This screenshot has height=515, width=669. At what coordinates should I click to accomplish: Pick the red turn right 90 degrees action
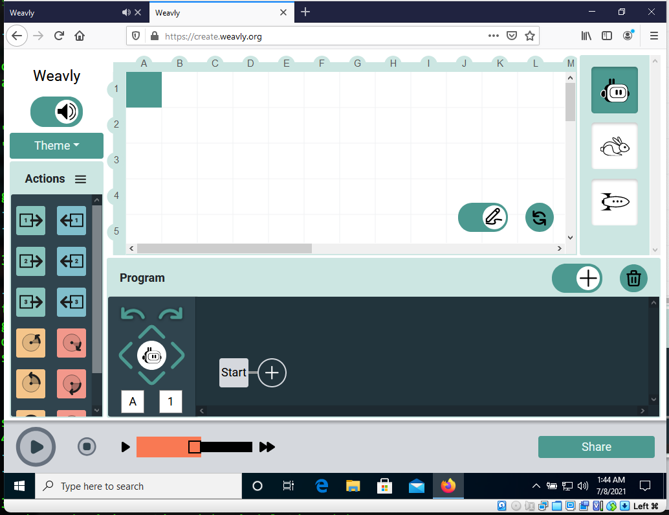[x=71, y=383]
